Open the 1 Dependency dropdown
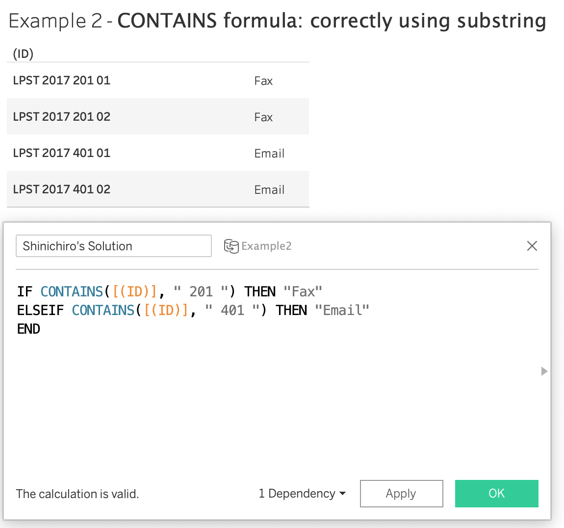Viewport: 564px width, 528px height. point(302,494)
